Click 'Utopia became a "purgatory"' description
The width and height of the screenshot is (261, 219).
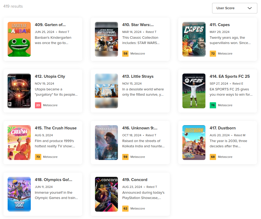tap(56, 92)
